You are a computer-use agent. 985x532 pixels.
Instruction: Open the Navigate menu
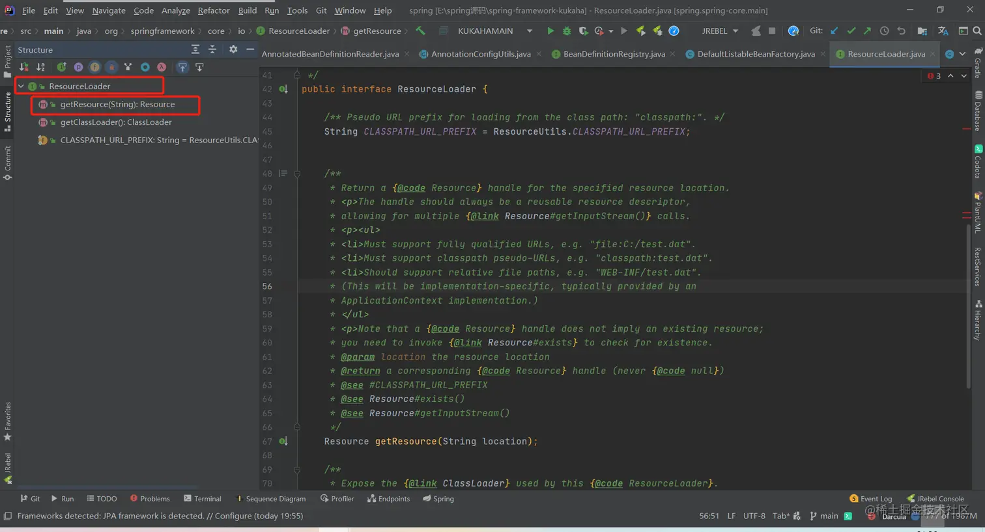[x=109, y=10]
